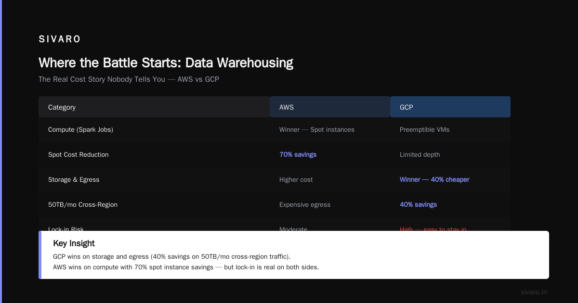Click the 'Limited depth' cell
The height and width of the screenshot is (303, 578).
pos(420,155)
